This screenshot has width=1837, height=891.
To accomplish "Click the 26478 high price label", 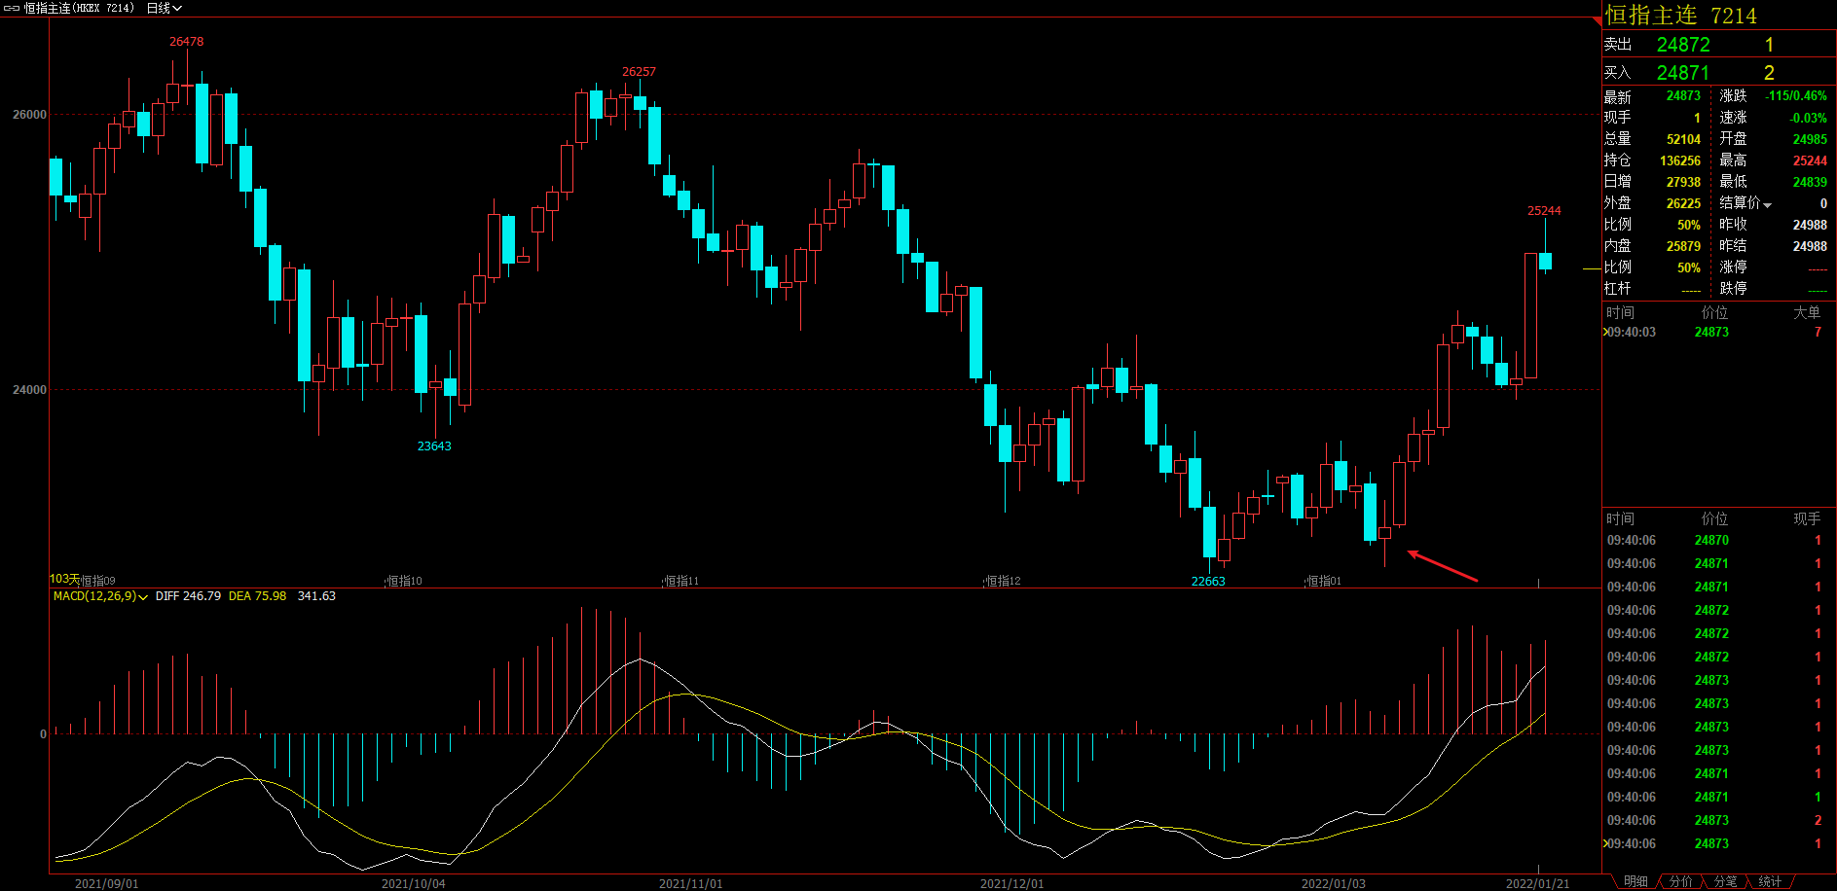I will click(x=186, y=42).
